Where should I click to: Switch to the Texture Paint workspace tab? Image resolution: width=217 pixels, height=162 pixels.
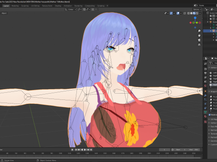[x=47, y=6]
